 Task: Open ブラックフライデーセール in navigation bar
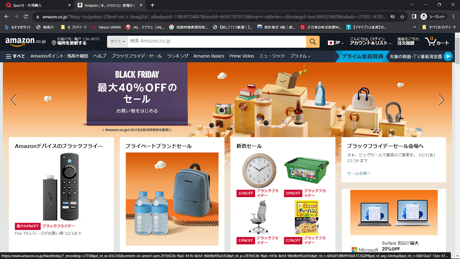pos(137,56)
